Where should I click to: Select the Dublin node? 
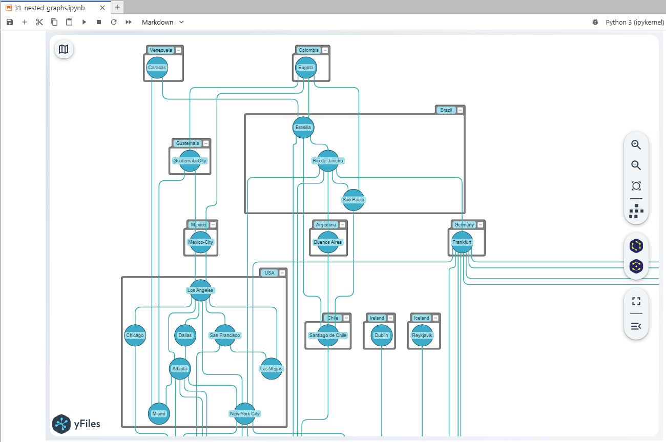click(381, 335)
